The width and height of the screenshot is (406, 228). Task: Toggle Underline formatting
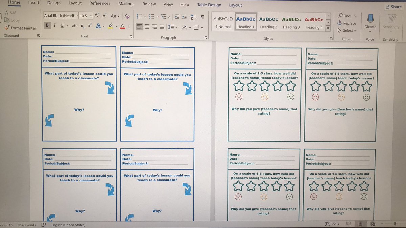pos(62,26)
